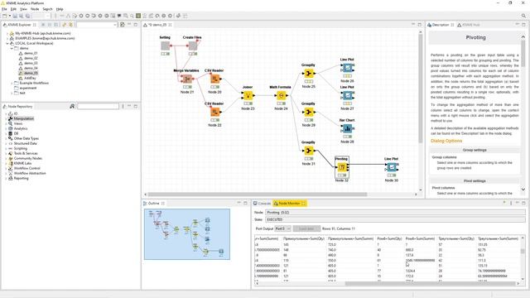Switch to the Node Monitor tab
Viewport: 530px width, 298px height.
pos(289,204)
